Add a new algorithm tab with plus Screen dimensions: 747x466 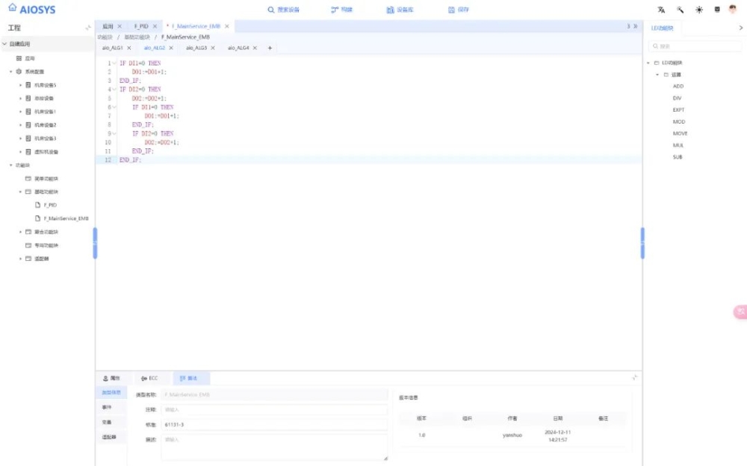tap(270, 48)
